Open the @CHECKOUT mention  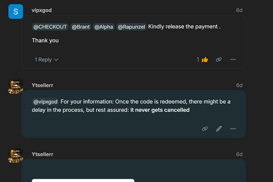(50, 27)
